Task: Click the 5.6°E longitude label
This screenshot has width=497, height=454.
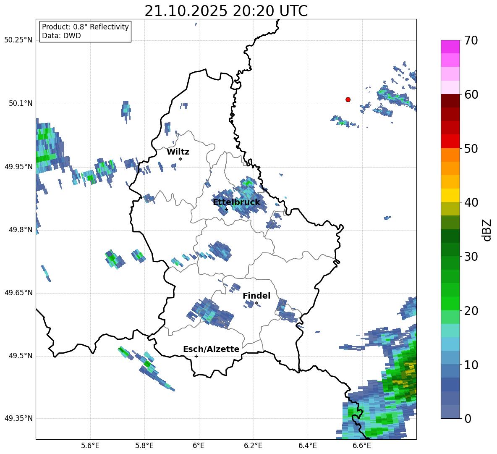Action: pos(90,446)
